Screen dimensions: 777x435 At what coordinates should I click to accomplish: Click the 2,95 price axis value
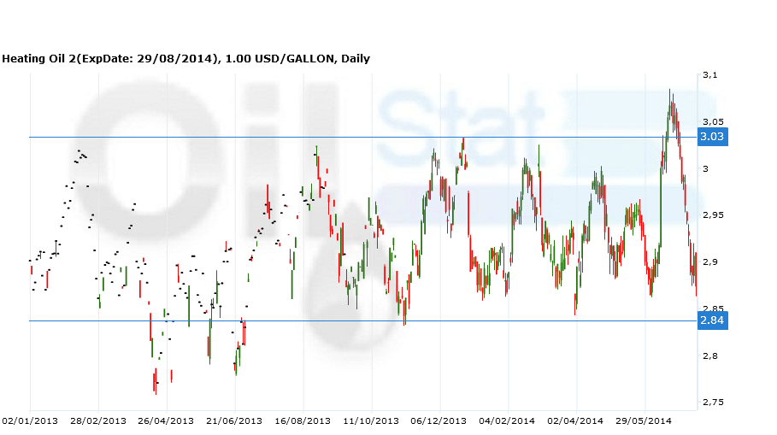(711, 215)
